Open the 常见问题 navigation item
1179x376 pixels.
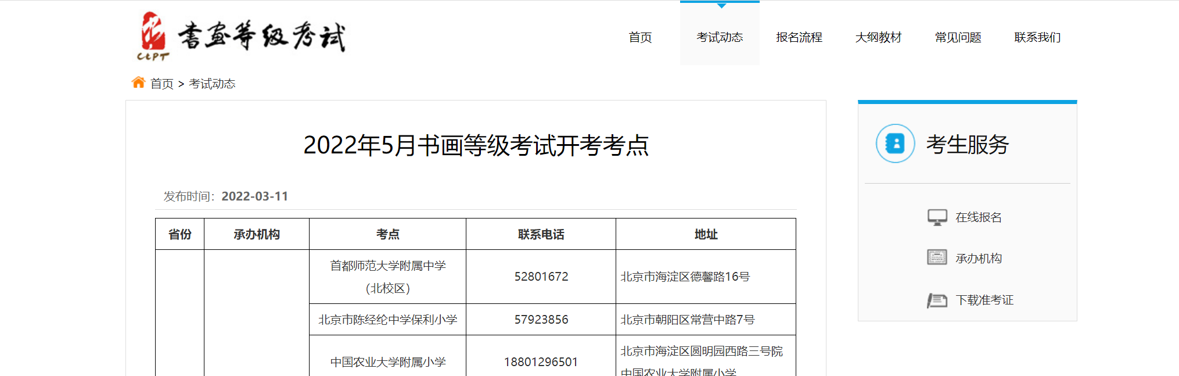click(958, 37)
